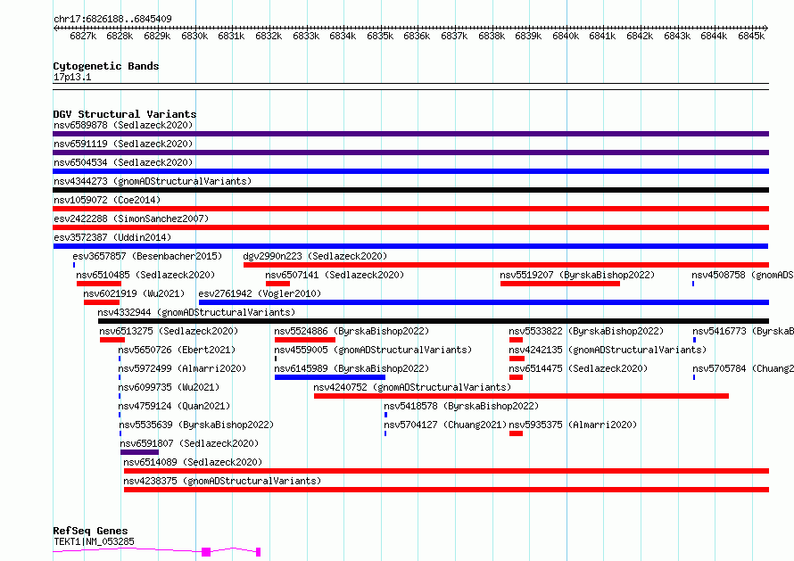Click the red bar under nsv5935375 (Almarri2020)
The height and width of the screenshot is (561, 794).
tap(516, 433)
